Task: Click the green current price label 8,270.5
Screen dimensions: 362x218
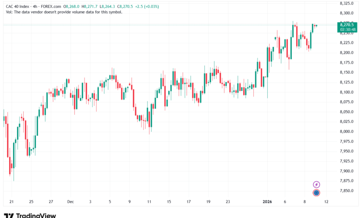Action: click(346, 25)
